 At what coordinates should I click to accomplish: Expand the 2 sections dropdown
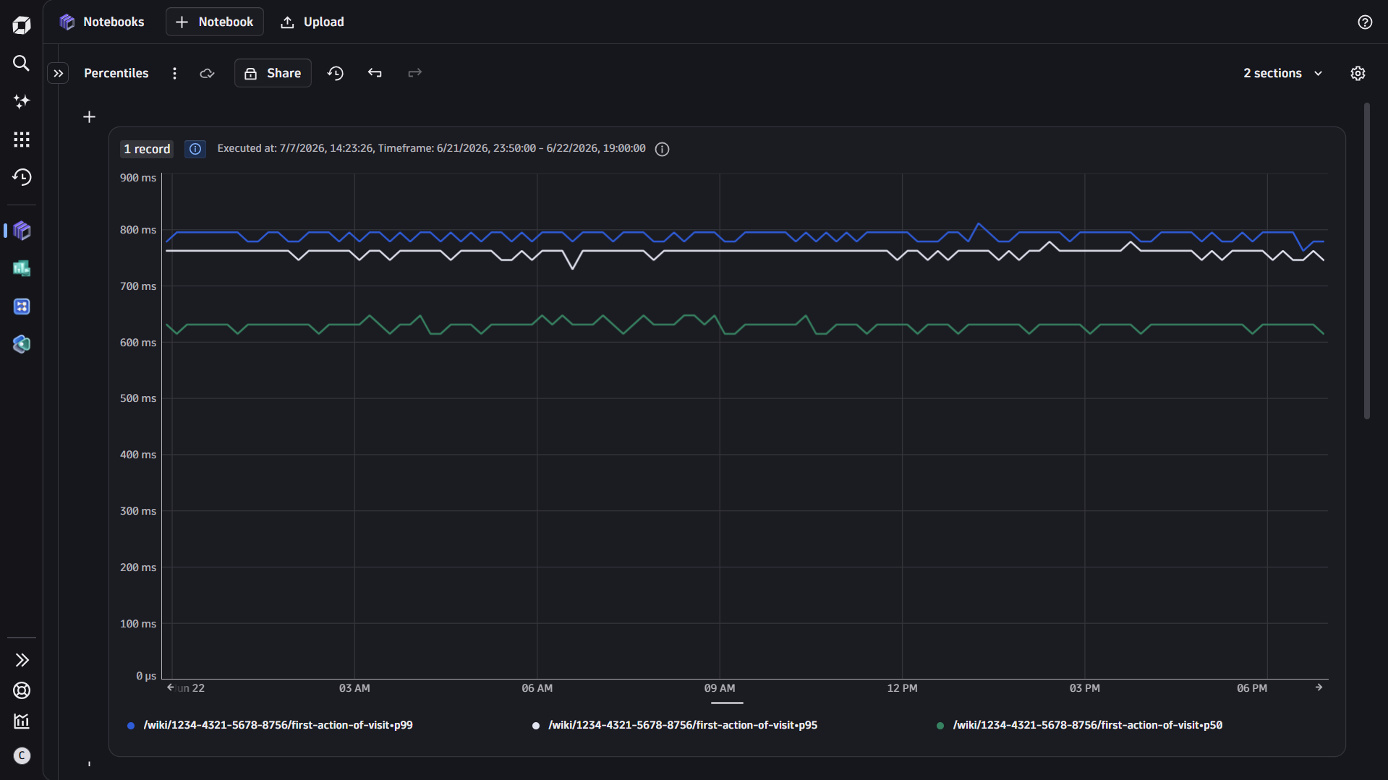coord(1283,73)
